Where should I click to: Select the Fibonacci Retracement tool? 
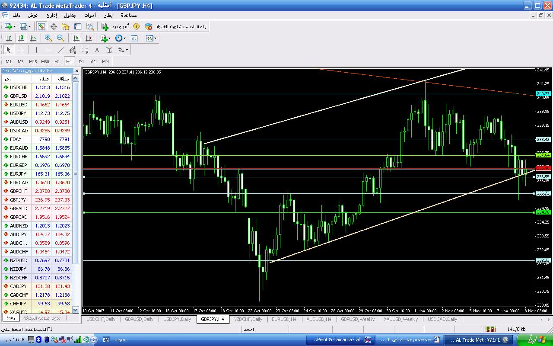pyautogui.click(x=85, y=50)
